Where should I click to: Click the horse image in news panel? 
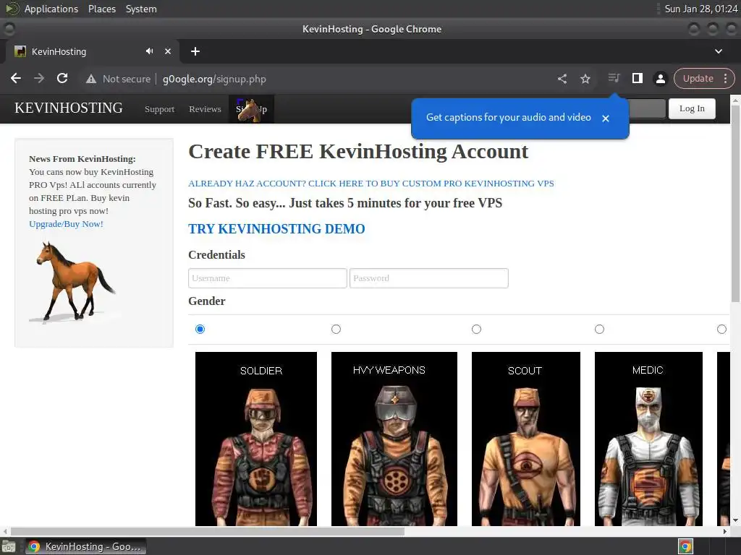pyautogui.click(x=74, y=282)
